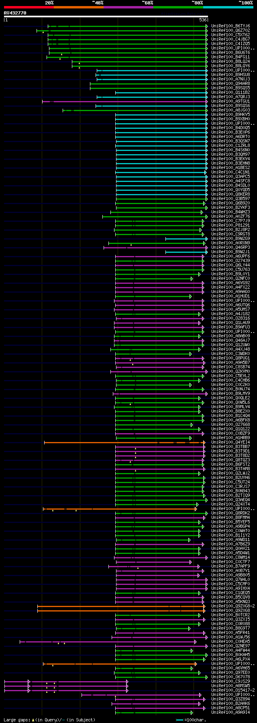Select the UniRef100_Q111B2 label
The height and width of the screenshot is (723, 257).
tap(230, 93)
